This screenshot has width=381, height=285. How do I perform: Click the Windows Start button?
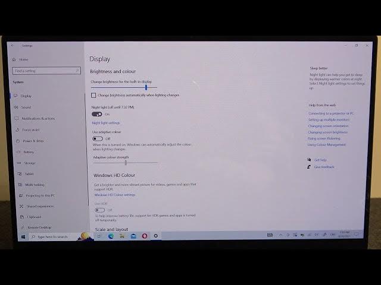click(23, 236)
